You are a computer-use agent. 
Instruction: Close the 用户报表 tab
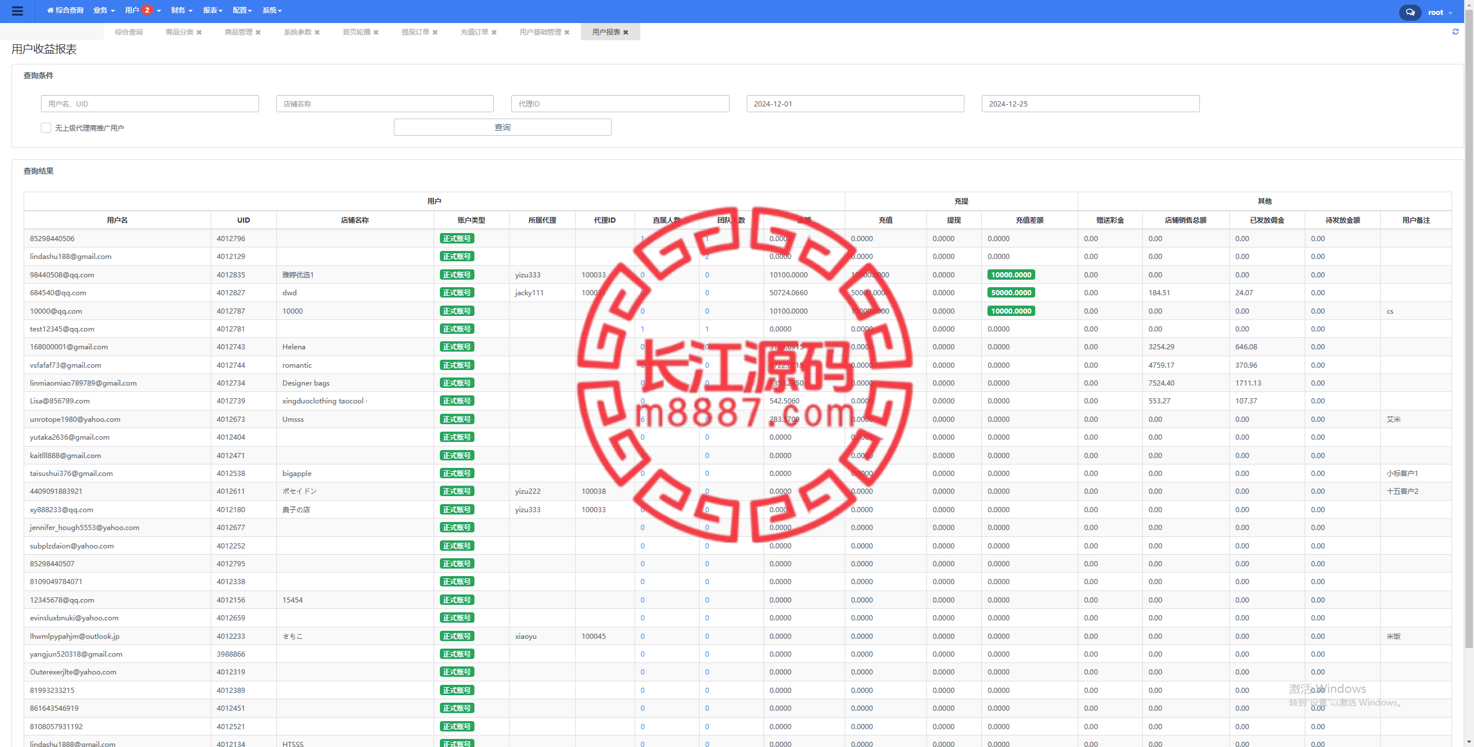click(x=626, y=32)
